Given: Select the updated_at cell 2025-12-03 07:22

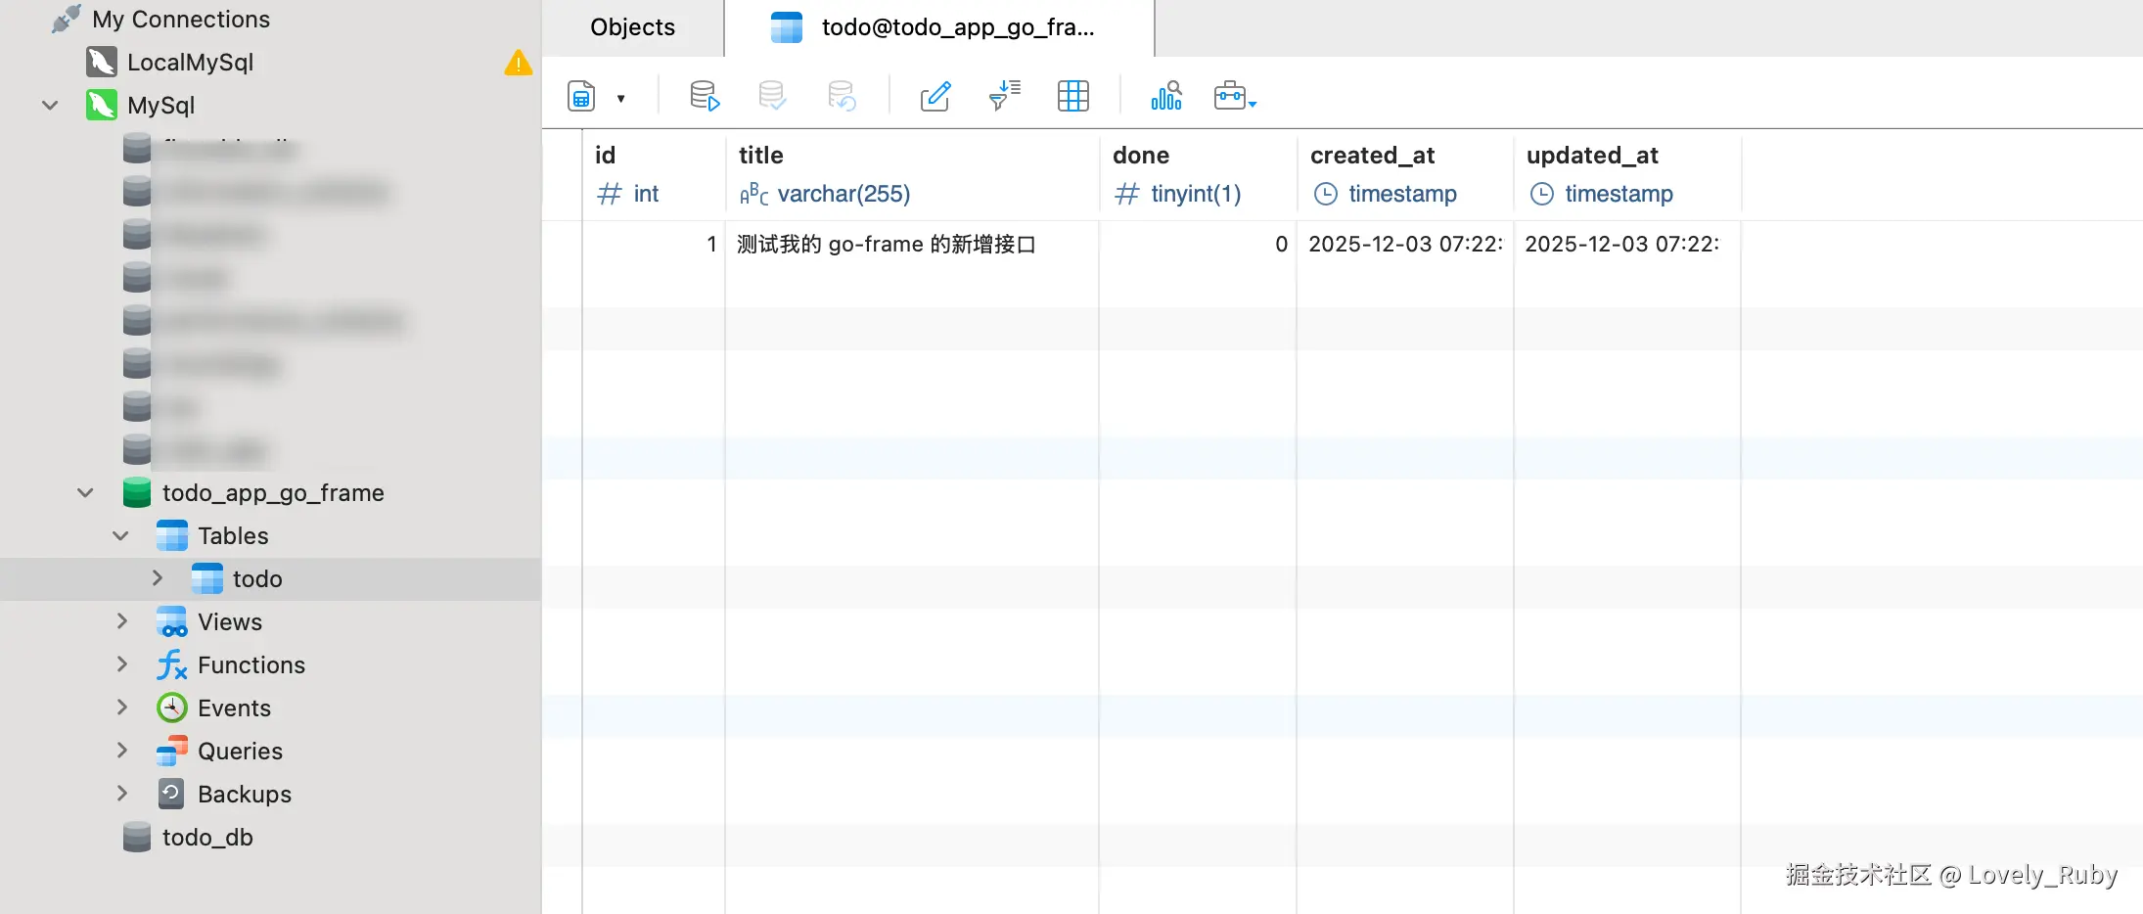Looking at the screenshot, I should (1627, 244).
